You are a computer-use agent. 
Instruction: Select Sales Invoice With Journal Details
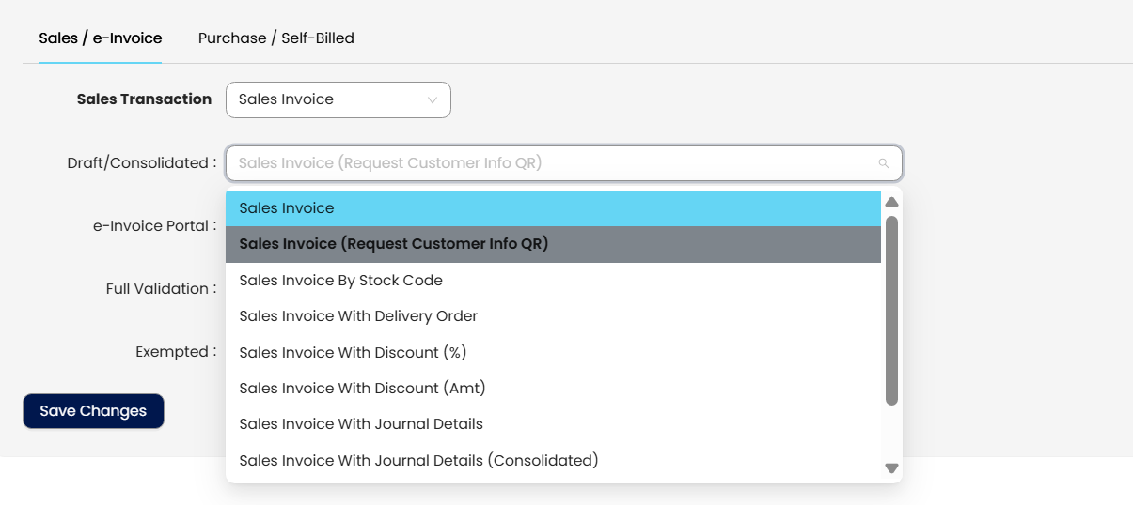553,424
